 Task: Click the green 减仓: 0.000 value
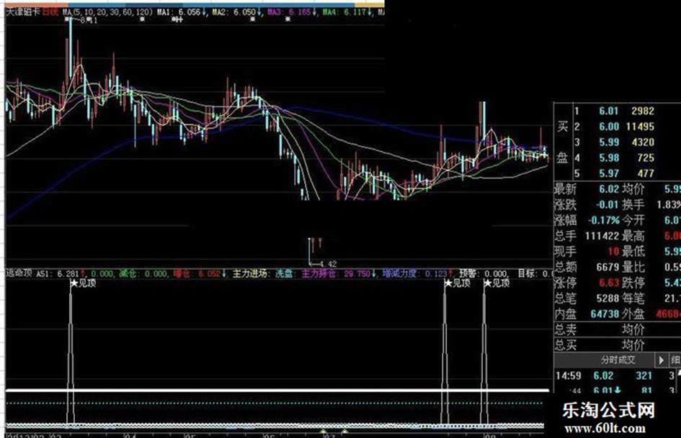click(143, 274)
